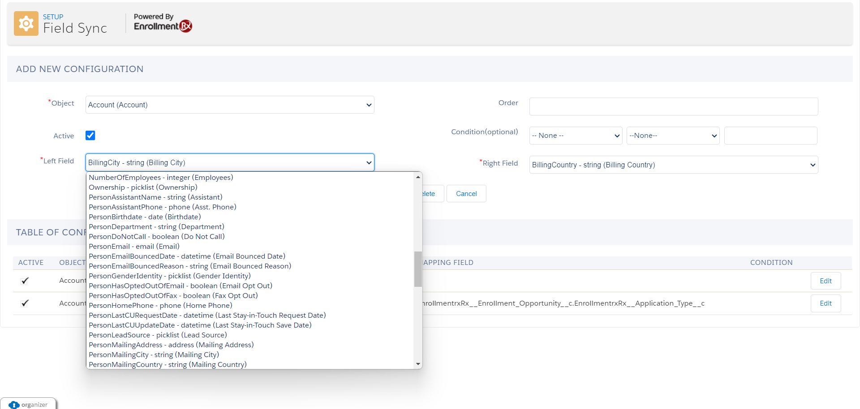This screenshot has height=409, width=860.
Task: Open the second Condition operator dropdown
Action: 673,136
